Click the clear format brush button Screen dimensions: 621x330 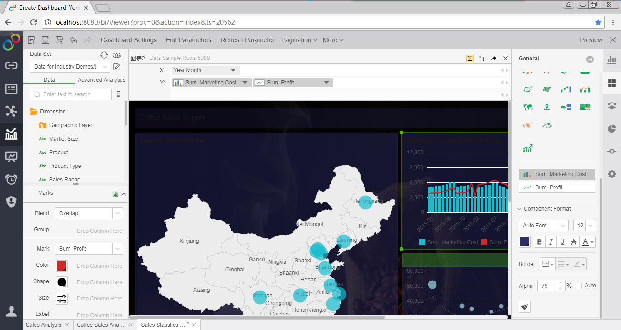[525, 307]
